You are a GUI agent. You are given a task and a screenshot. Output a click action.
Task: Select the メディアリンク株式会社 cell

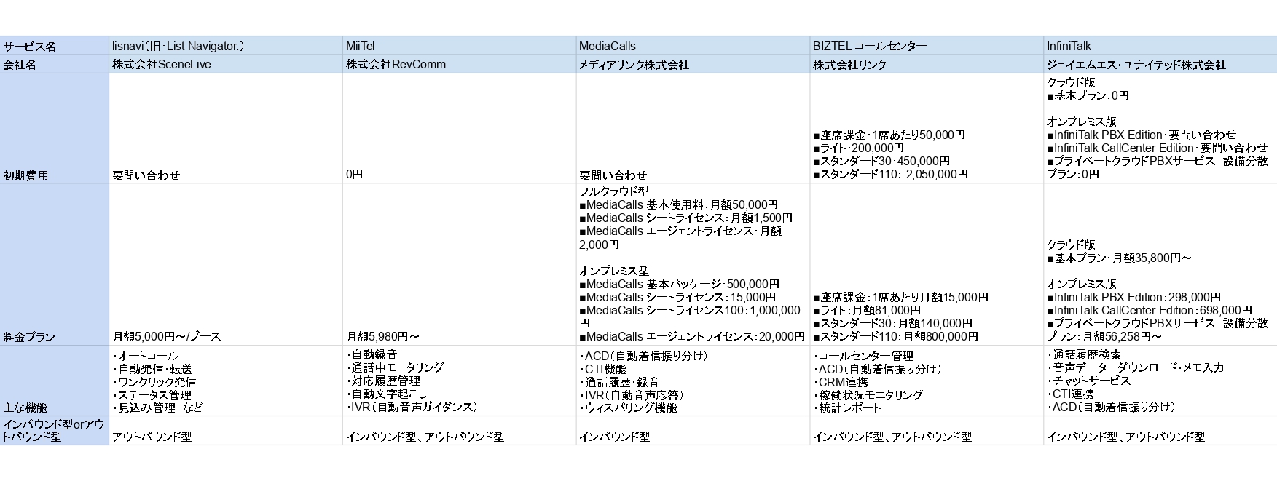coord(693,64)
